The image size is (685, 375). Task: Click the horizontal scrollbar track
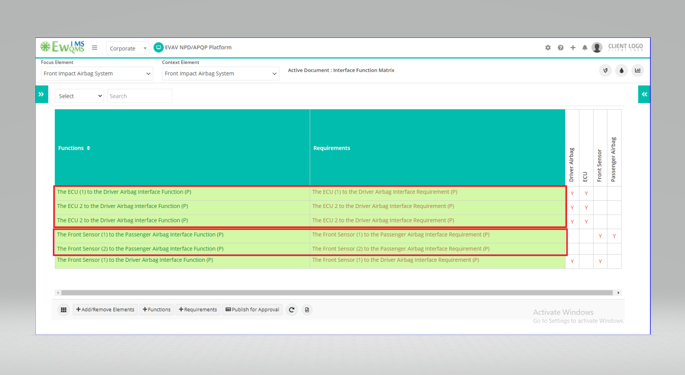pos(337,293)
